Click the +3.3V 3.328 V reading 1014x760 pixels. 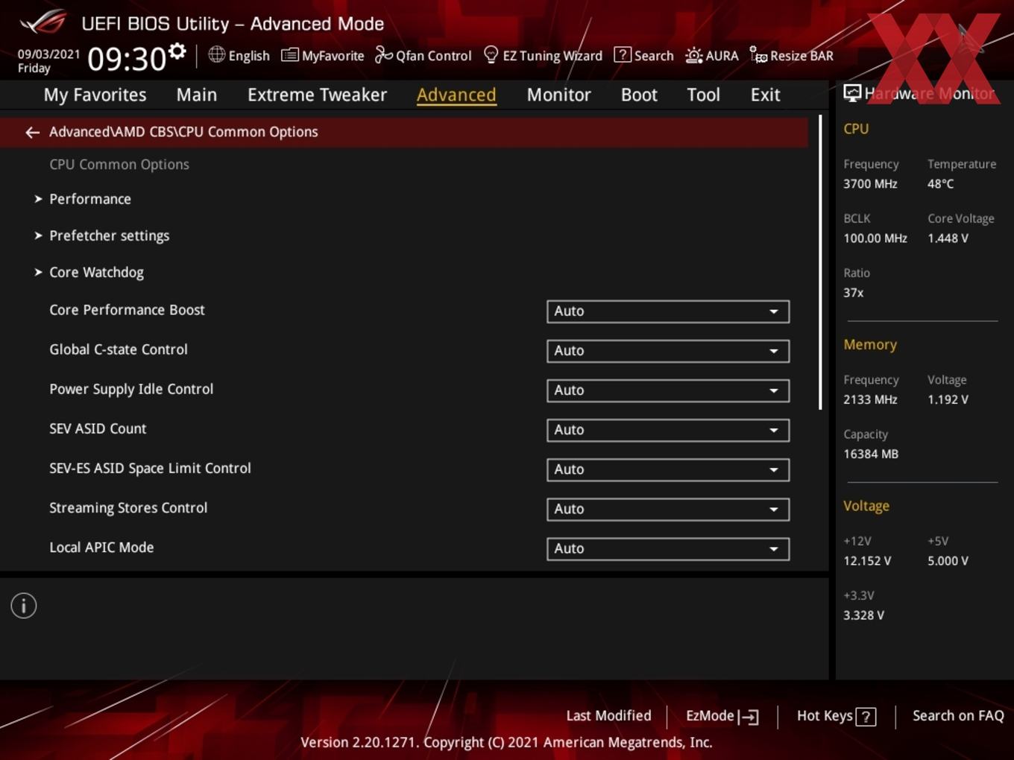(863, 615)
